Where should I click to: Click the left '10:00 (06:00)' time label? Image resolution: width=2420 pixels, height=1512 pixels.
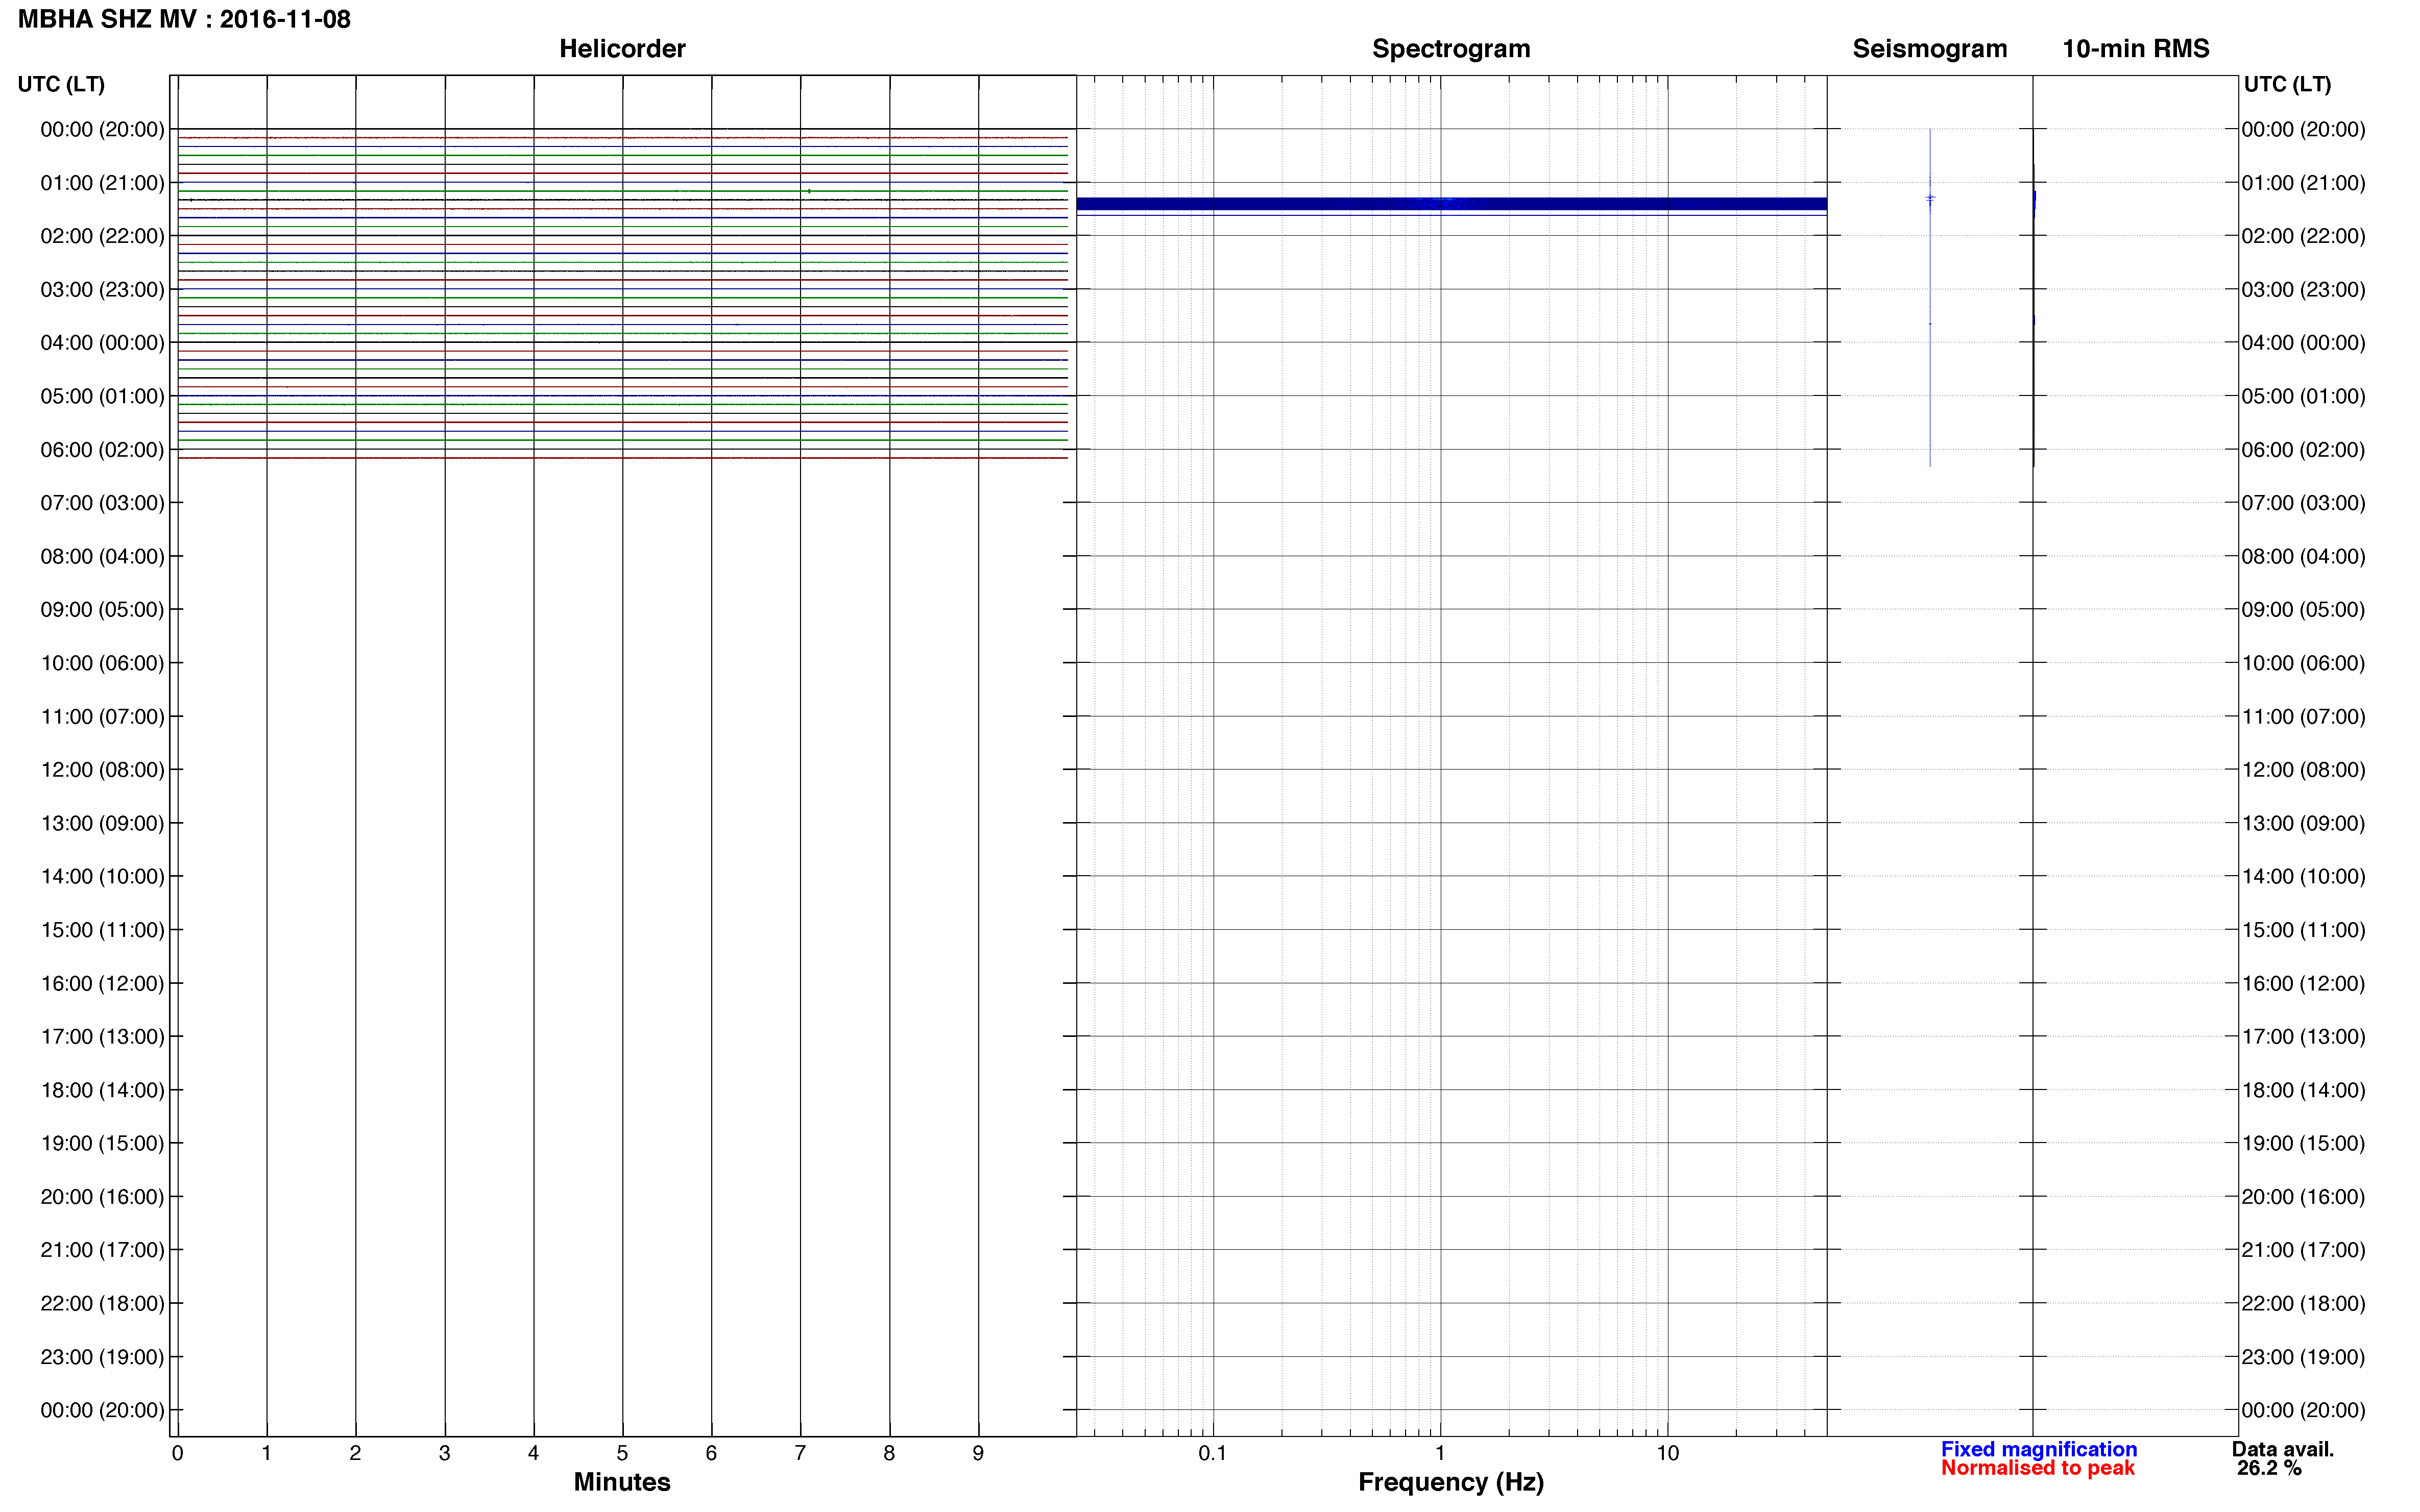tap(102, 663)
